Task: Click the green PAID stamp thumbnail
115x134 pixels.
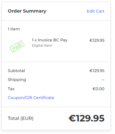Action: pos(17,46)
